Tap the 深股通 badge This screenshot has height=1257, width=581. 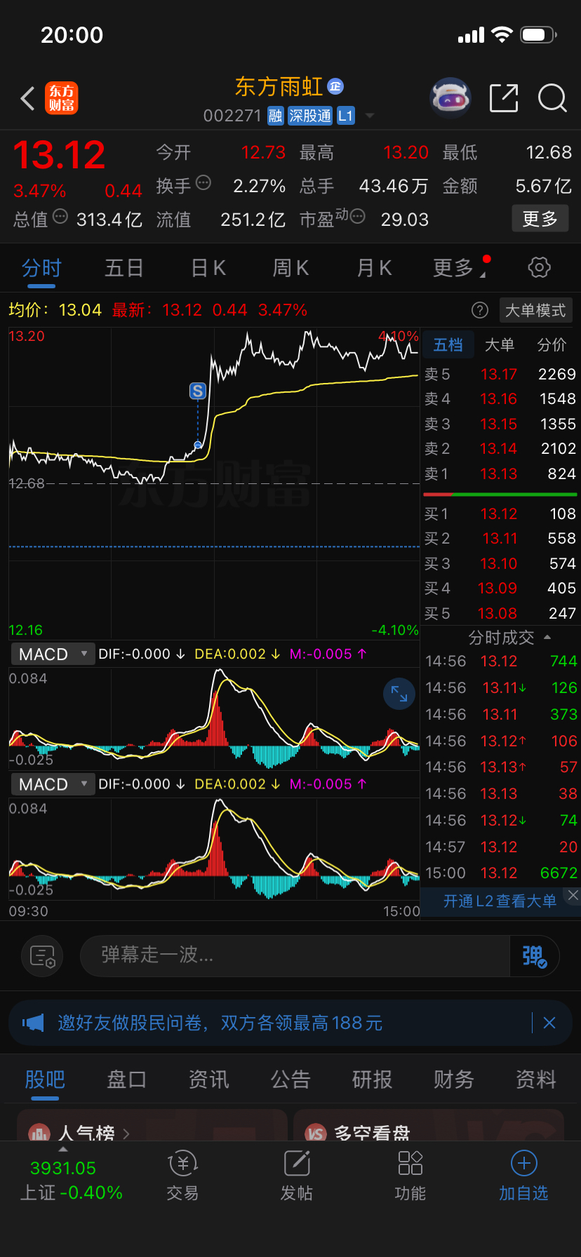tap(310, 116)
